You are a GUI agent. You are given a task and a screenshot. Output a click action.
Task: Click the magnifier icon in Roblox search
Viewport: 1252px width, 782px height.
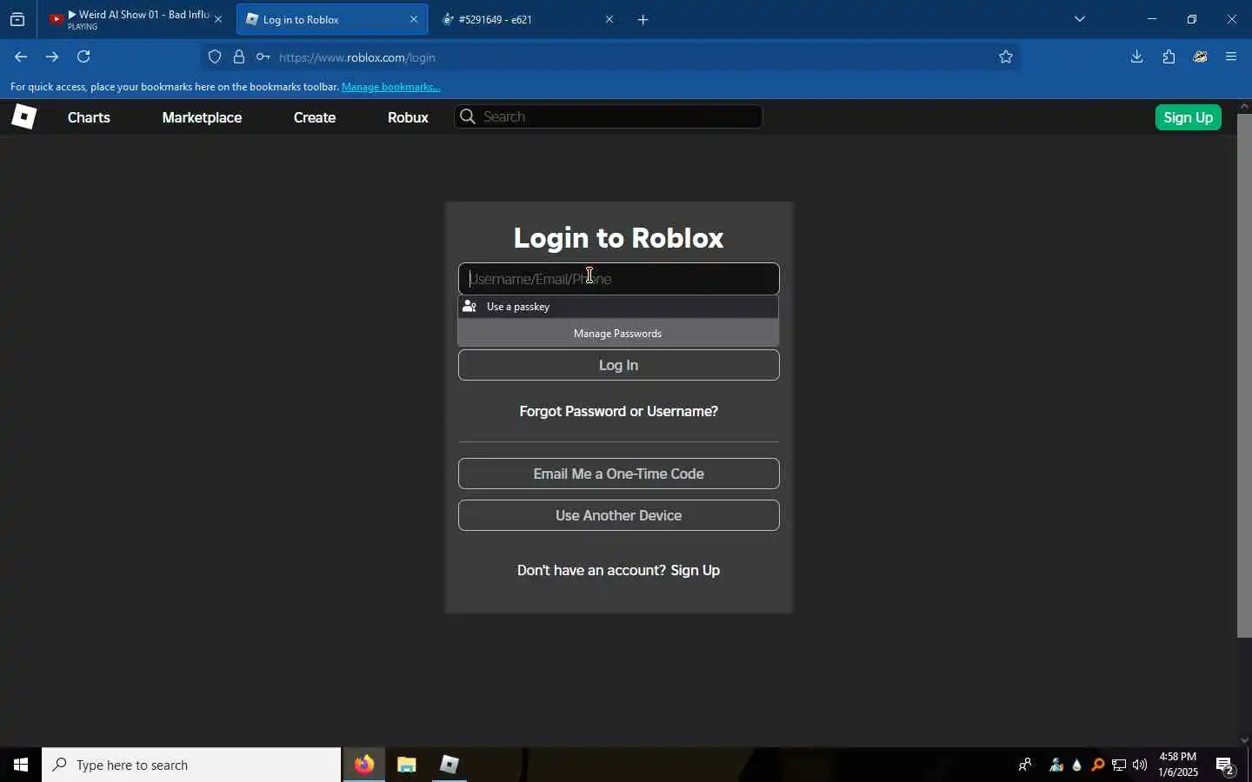click(468, 116)
